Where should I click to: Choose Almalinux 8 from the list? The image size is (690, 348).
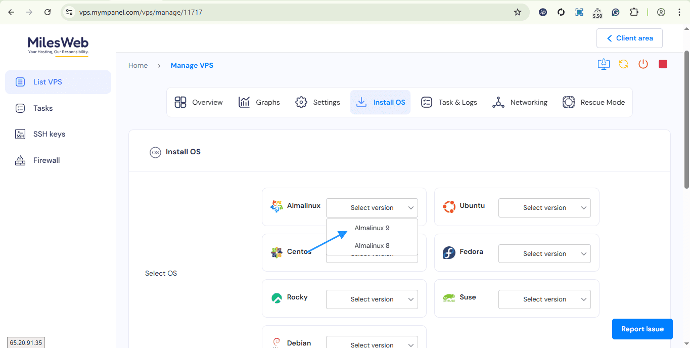pyautogui.click(x=372, y=246)
